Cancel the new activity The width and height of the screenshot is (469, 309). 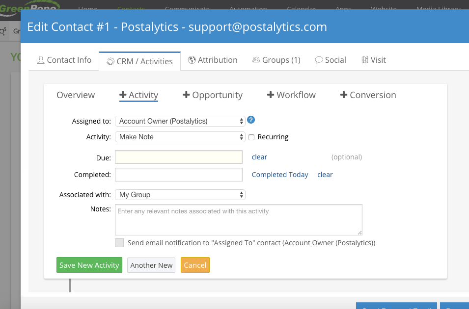pyautogui.click(x=195, y=265)
